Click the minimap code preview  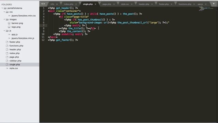click(206, 9)
